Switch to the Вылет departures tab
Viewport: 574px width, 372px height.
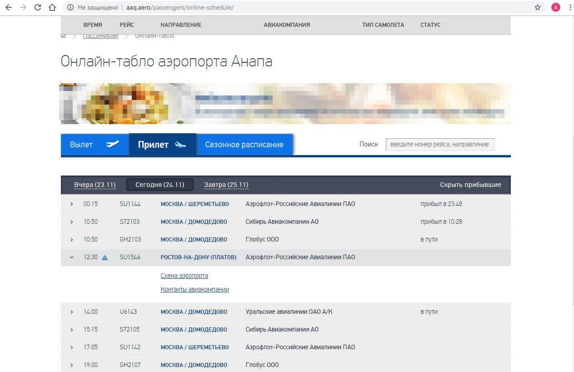(95, 145)
